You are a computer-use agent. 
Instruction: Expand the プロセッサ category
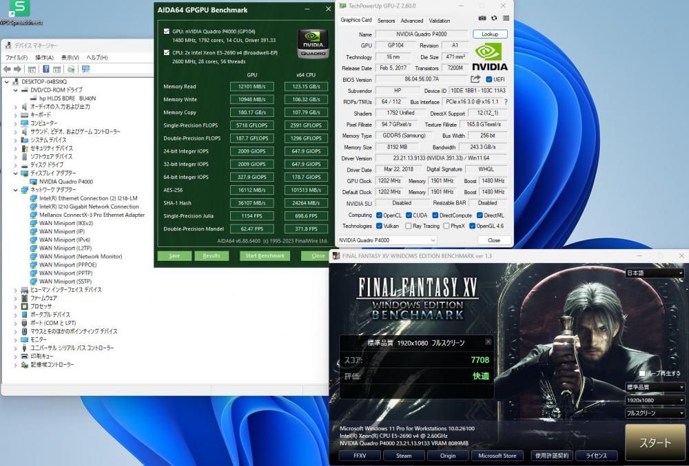[15, 306]
